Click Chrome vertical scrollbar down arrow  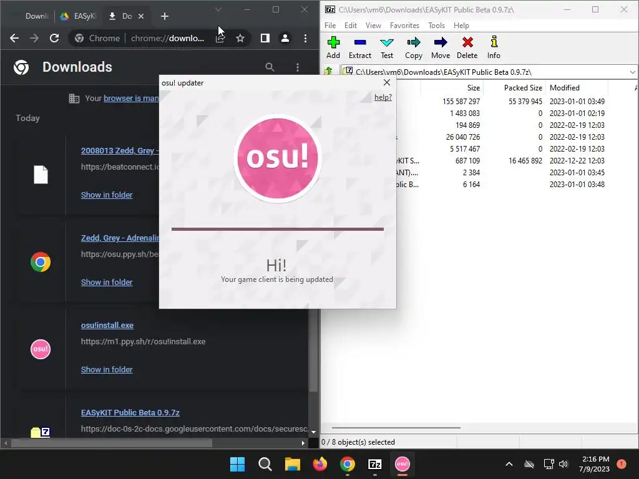(x=313, y=432)
